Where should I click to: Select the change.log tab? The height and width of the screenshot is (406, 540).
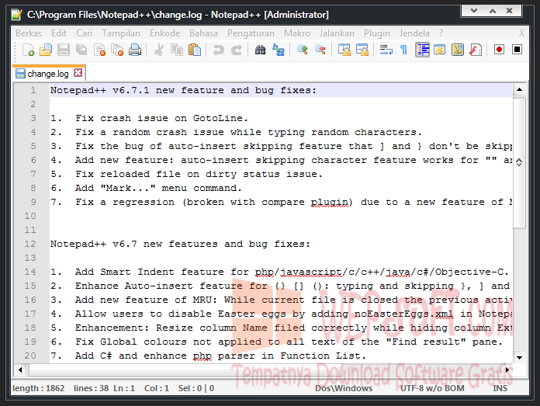[x=48, y=74]
